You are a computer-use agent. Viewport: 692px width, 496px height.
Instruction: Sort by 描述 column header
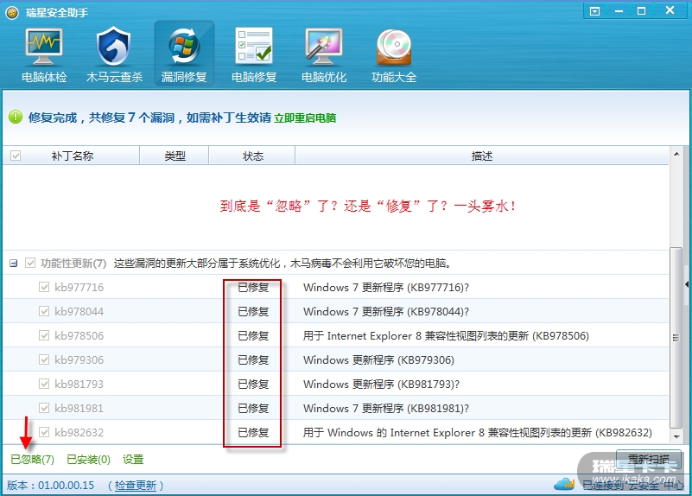pos(482,156)
